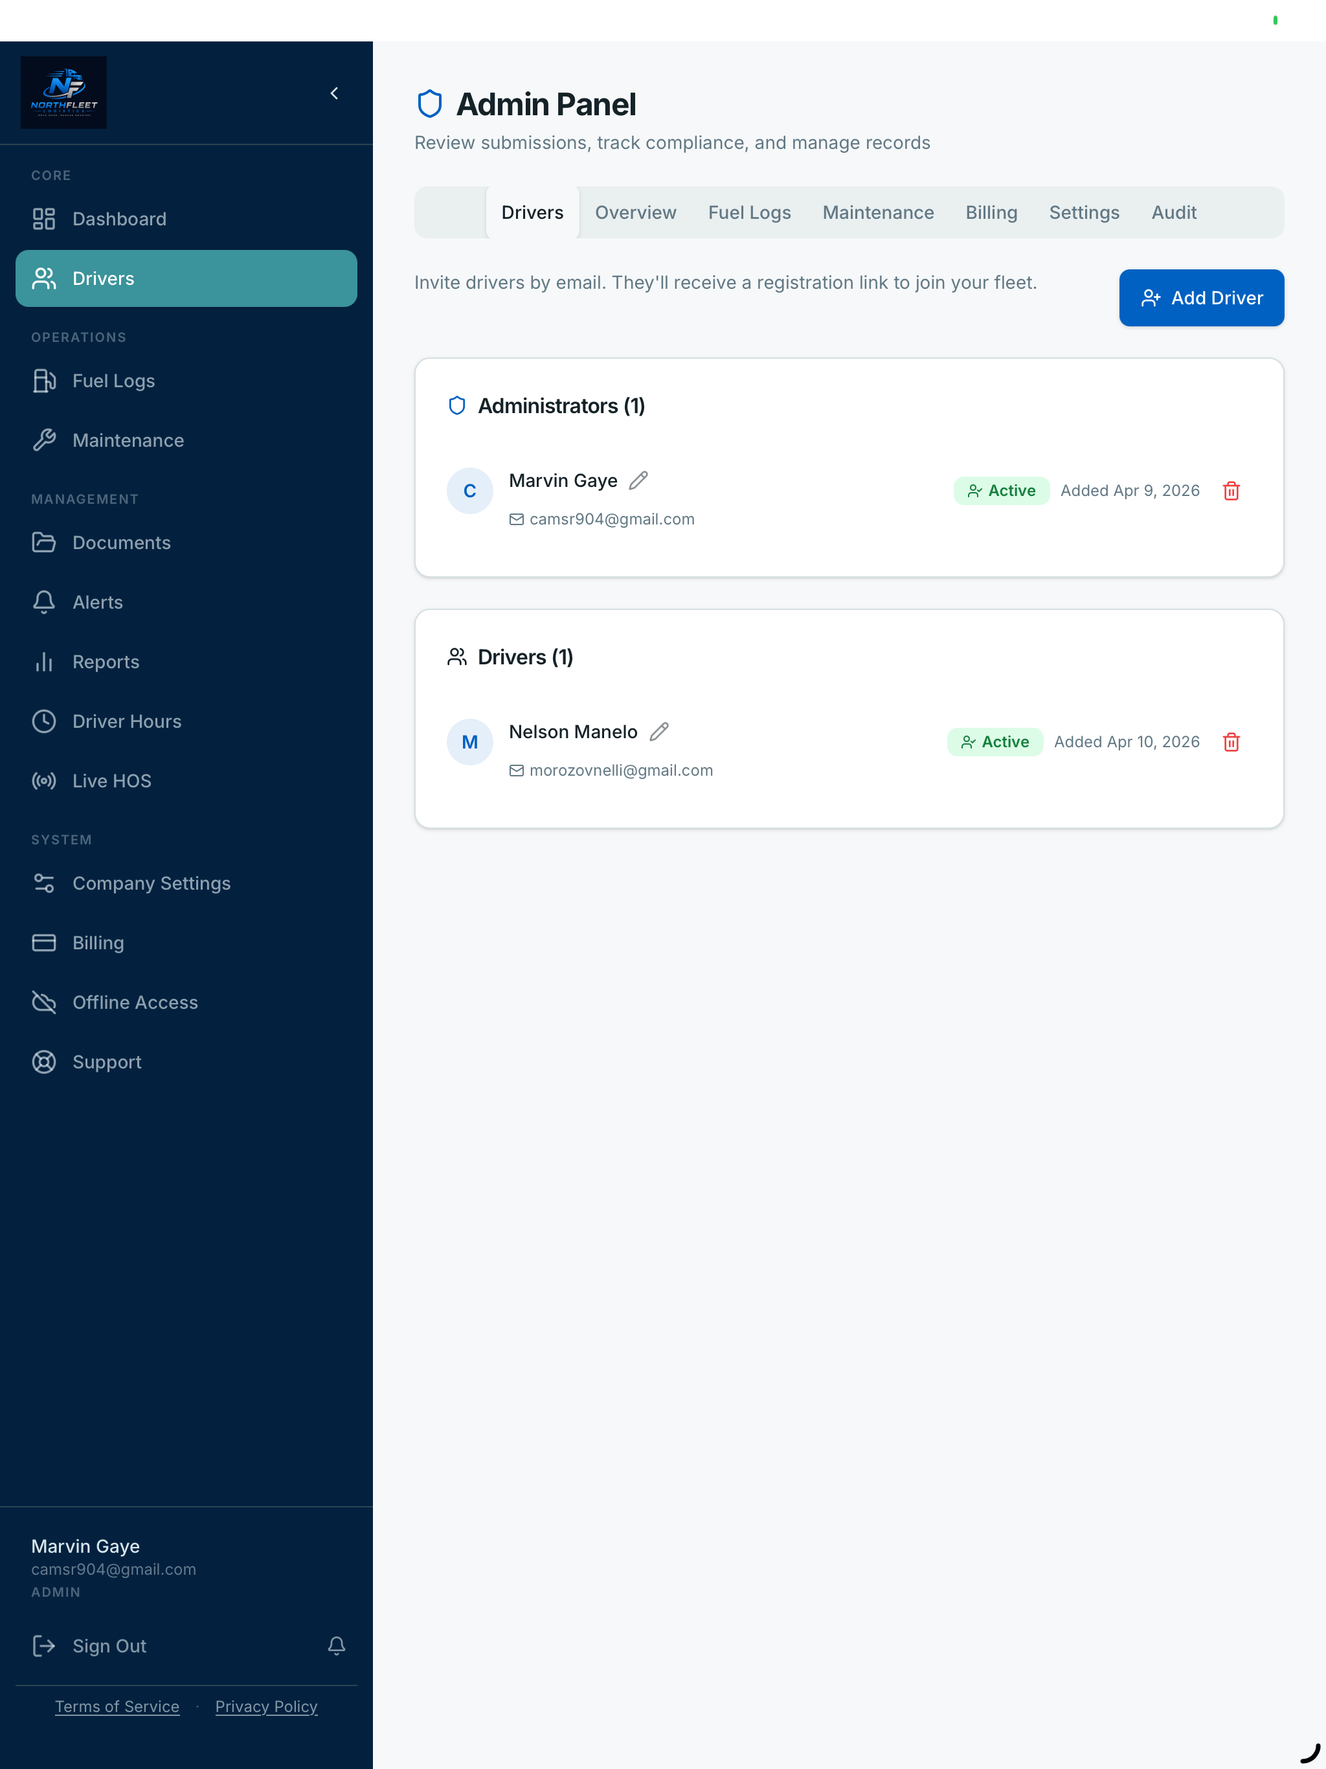
Task: Click the fuel pump icon
Action: (44, 381)
